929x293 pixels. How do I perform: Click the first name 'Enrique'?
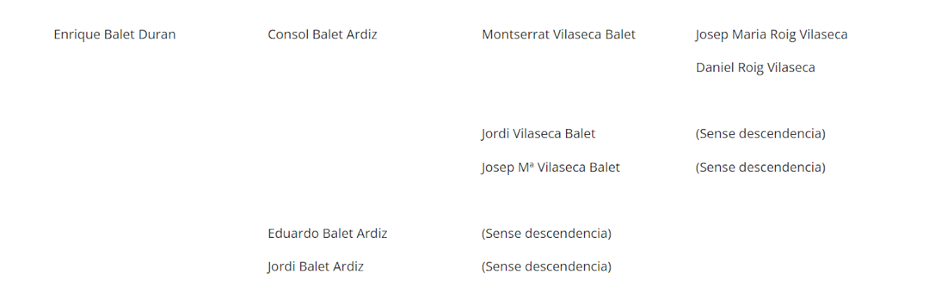click(77, 34)
